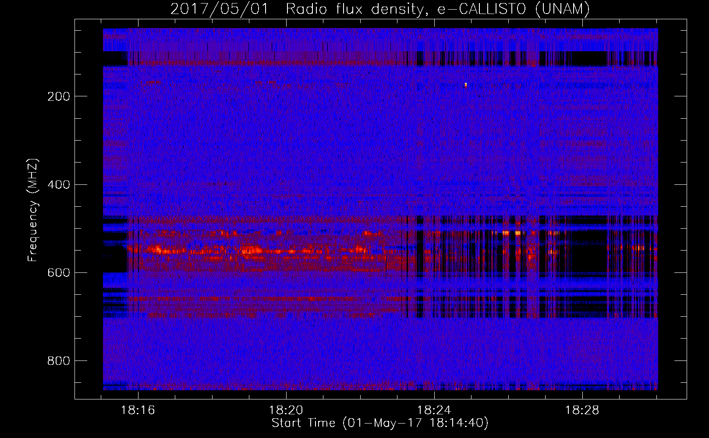This screenshot has height=438, width=709.
Task: Click the 18:28 time tick label
Action: (582, 410)
